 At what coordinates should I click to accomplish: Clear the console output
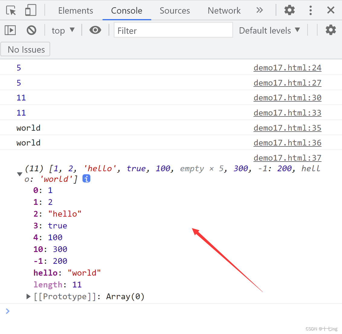31,30
